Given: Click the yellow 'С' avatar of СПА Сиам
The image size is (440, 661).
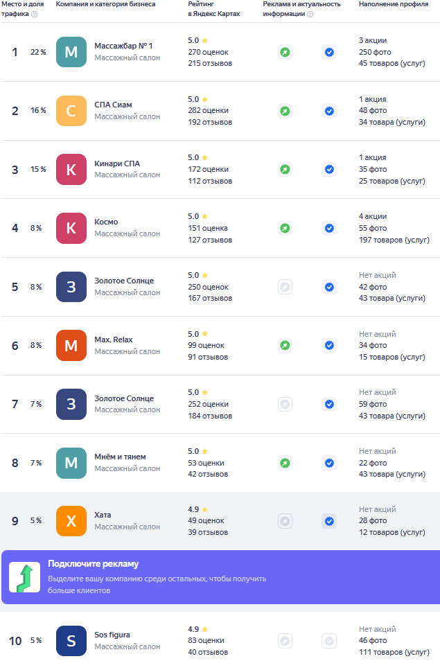Looking at the screenshot, I should coord(71,111).
